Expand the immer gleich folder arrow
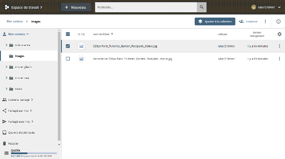 point(7,67)
